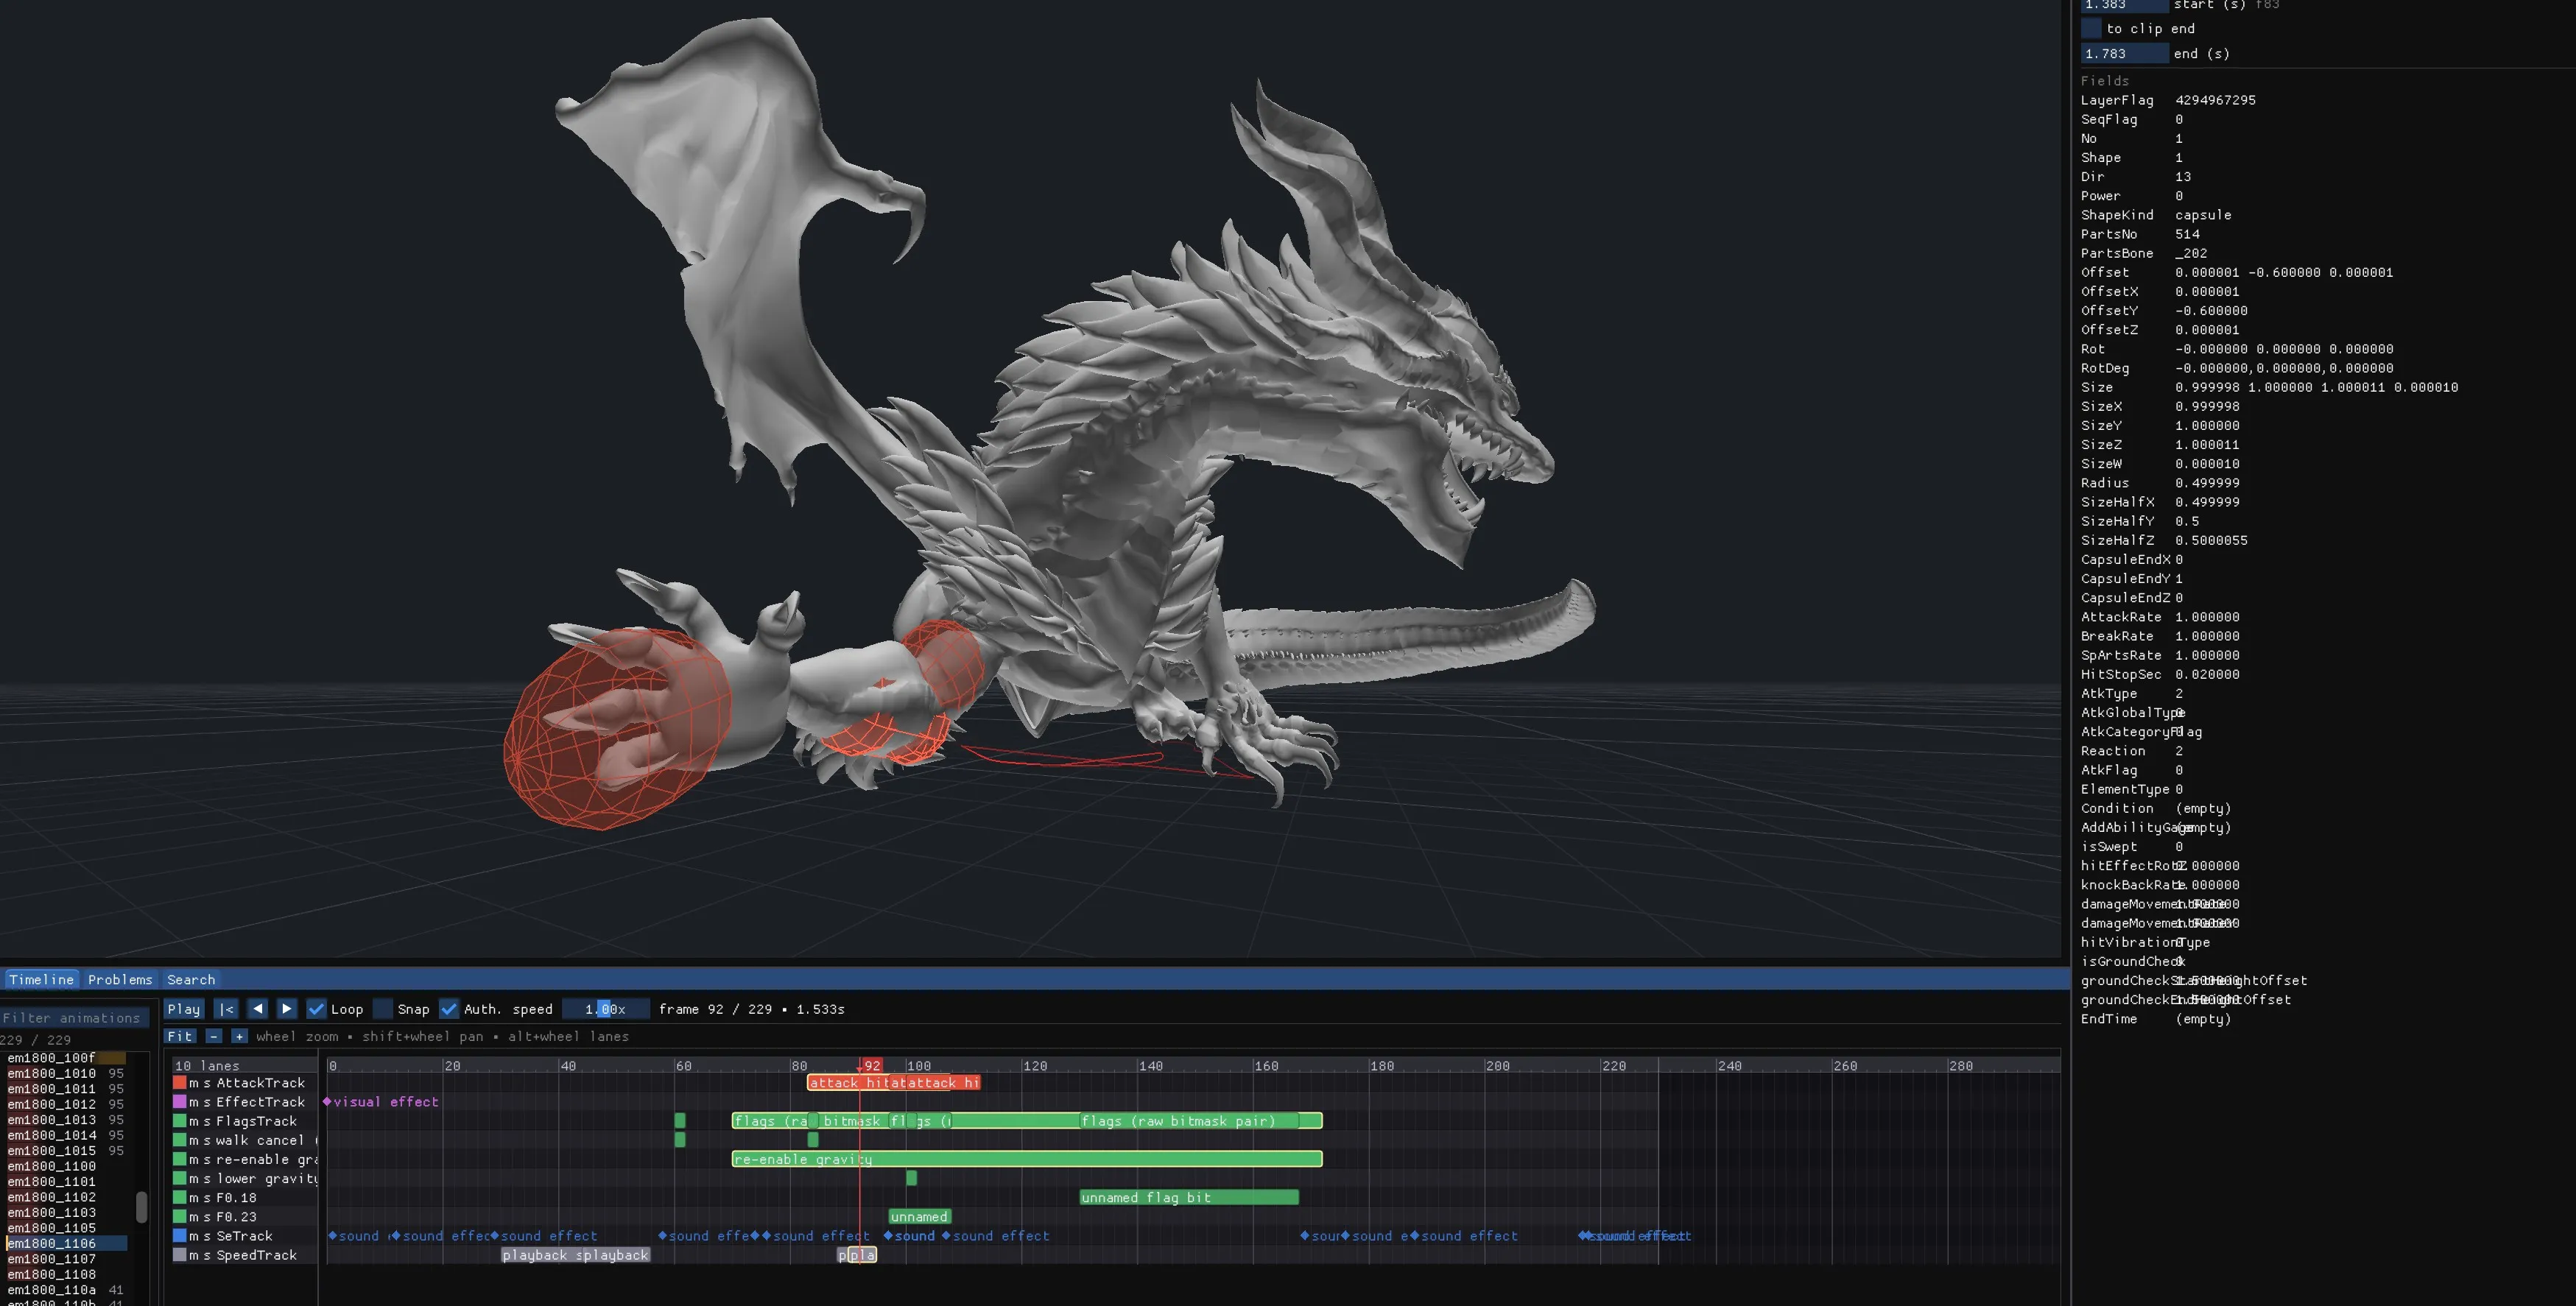Click the frame 92 playhead marker

[x=871, y=1066]
